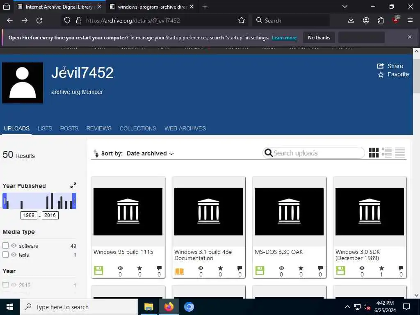The height and width of the screenshot is (315, 420).
Task: Open the tracking protection shield icon
Action: tap(67, 21)
